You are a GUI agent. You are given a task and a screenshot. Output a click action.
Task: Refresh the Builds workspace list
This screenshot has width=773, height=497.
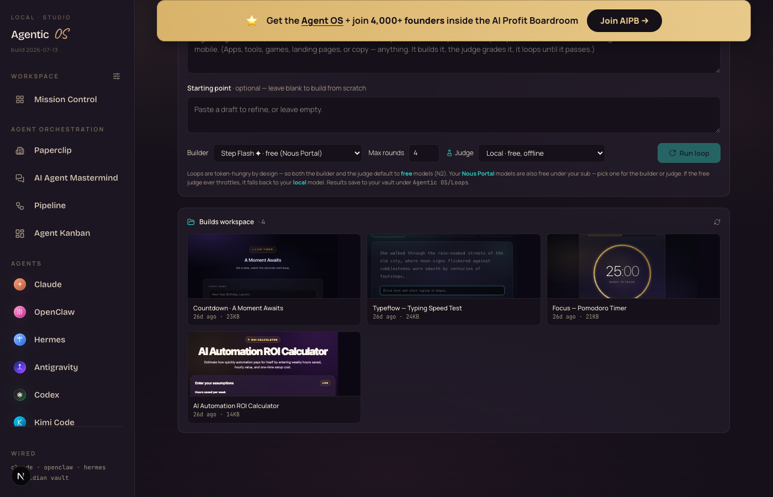click(717, 222)
